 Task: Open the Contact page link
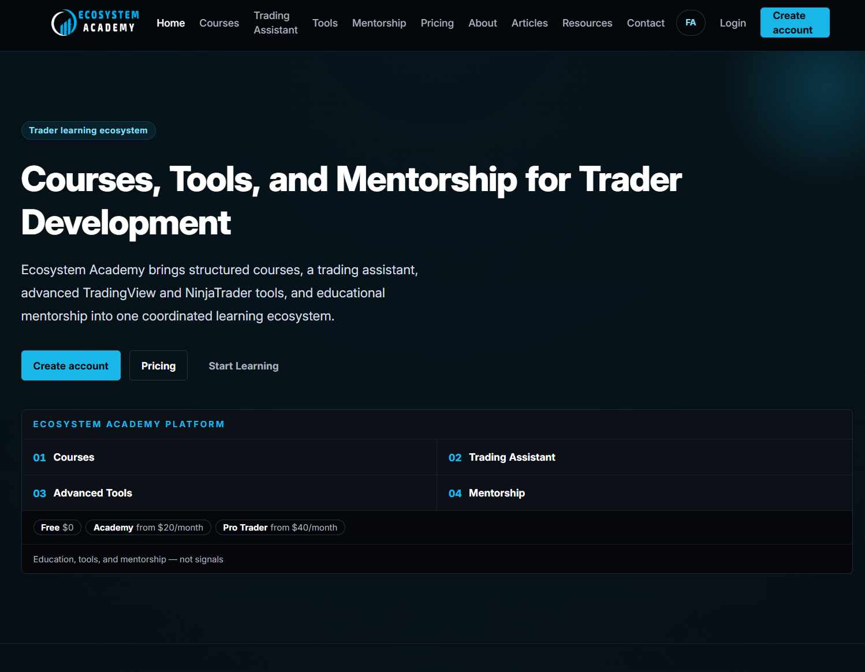[x=646, y=23]
